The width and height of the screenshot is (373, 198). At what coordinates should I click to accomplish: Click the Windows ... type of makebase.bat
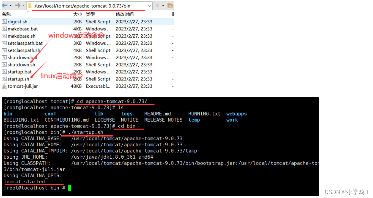(98, 29)
